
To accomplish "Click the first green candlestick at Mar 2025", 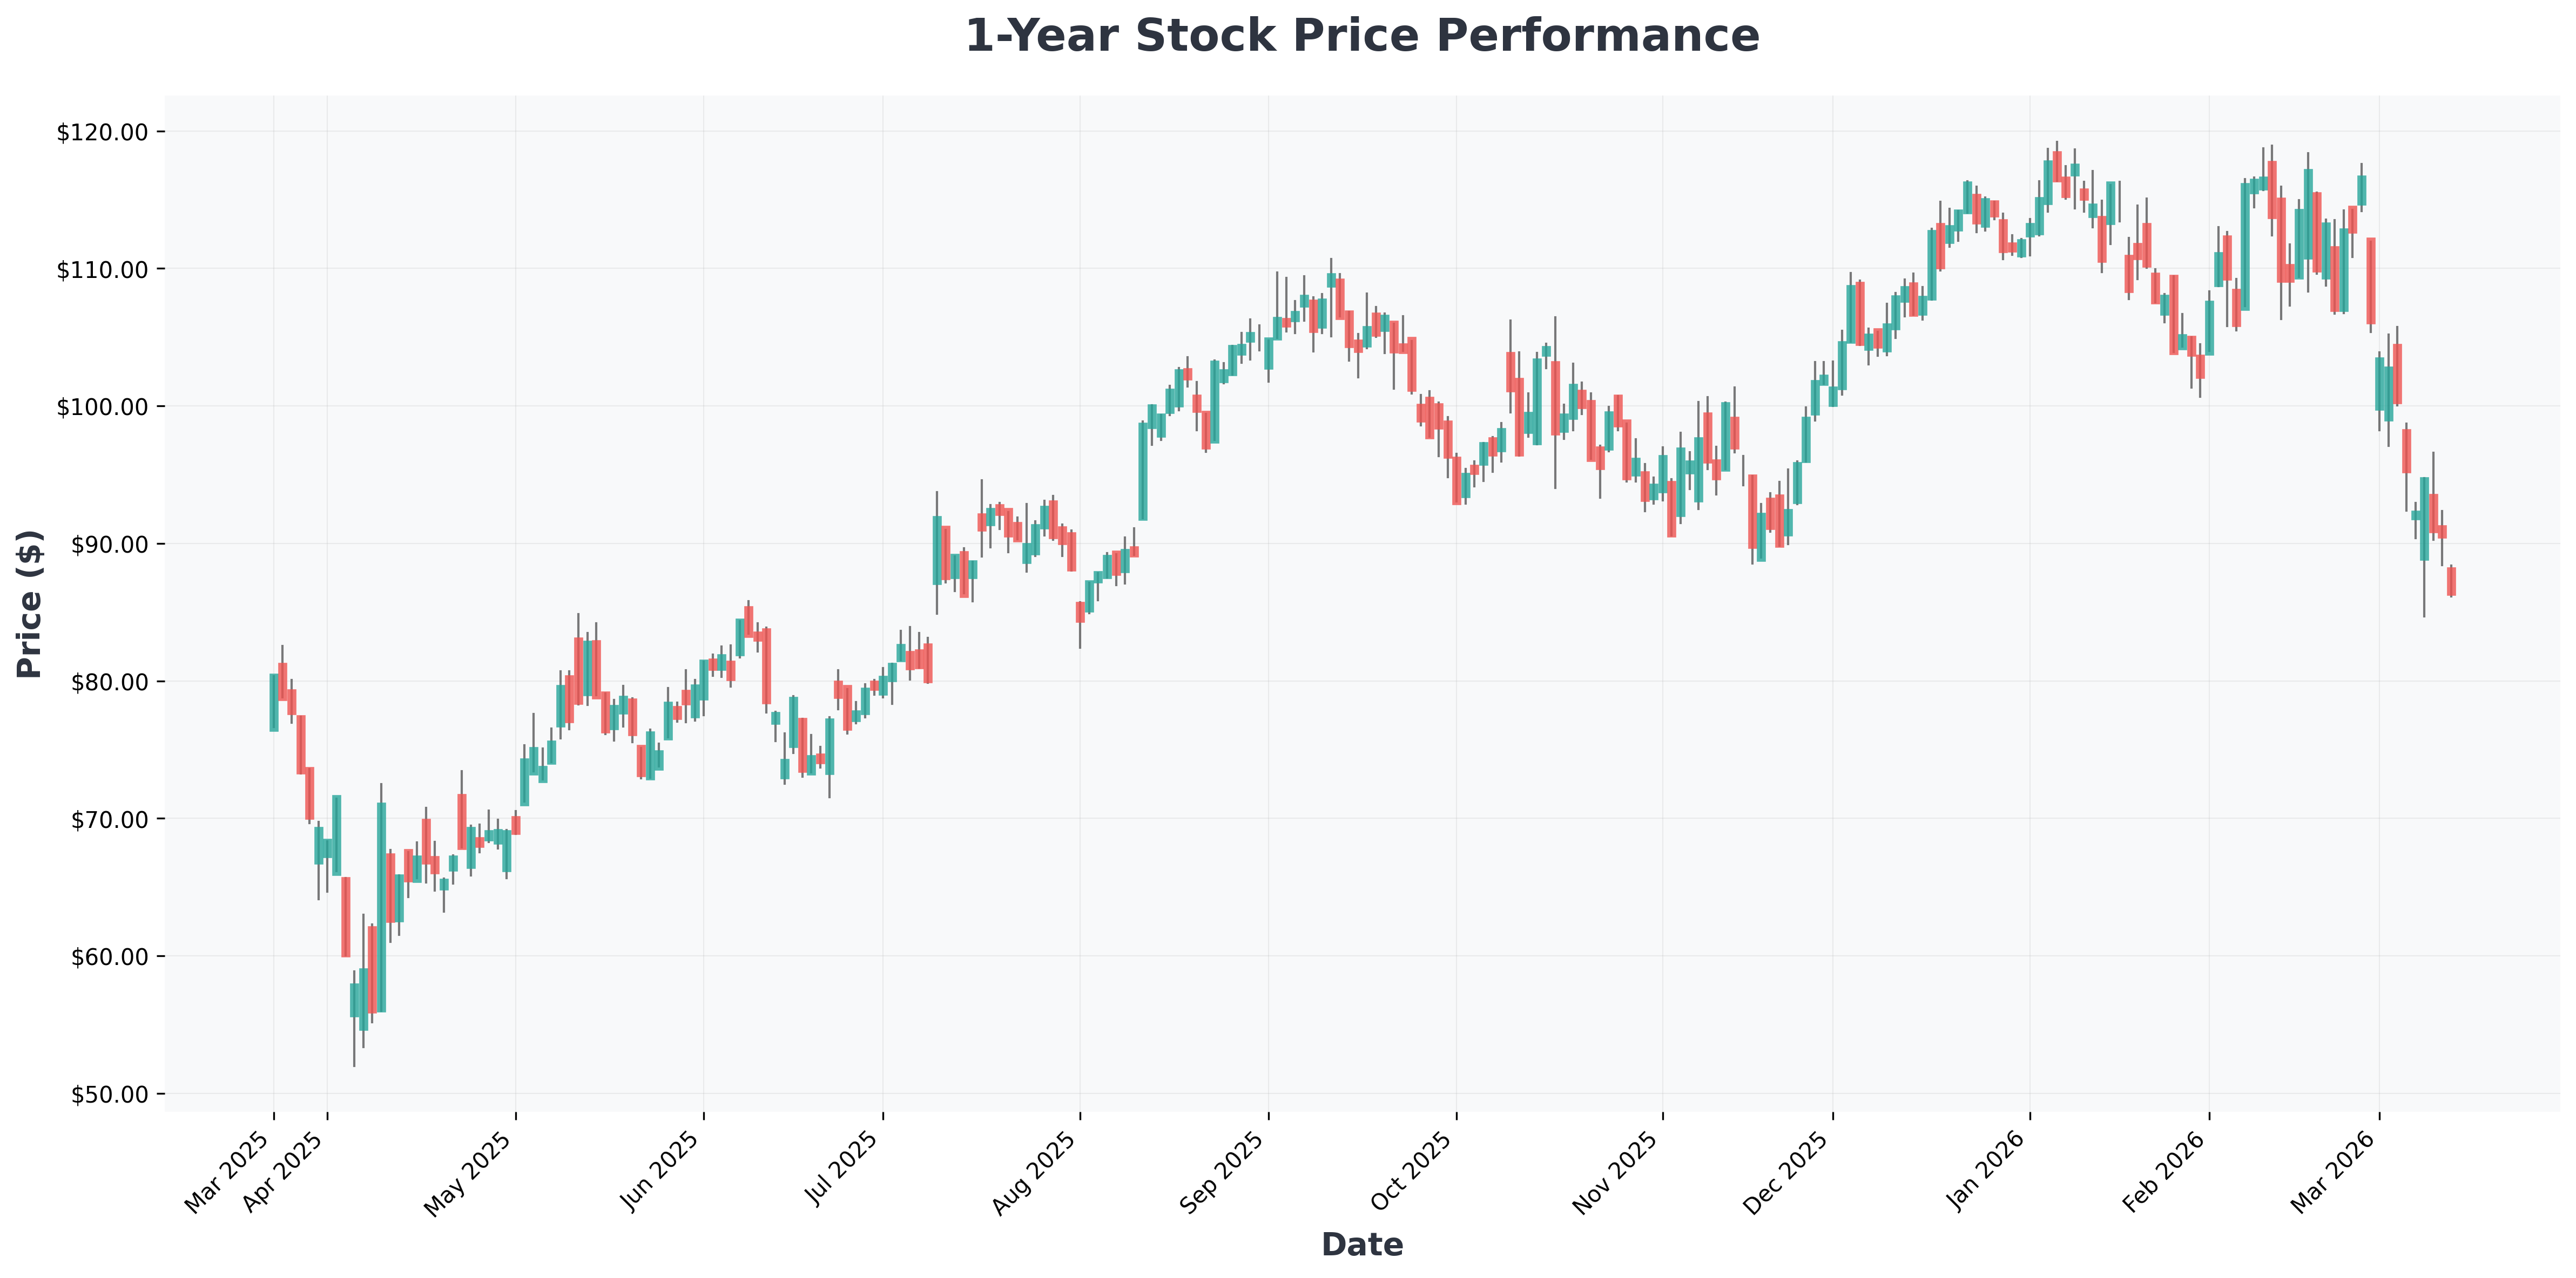I will click(x=273, y=703).
